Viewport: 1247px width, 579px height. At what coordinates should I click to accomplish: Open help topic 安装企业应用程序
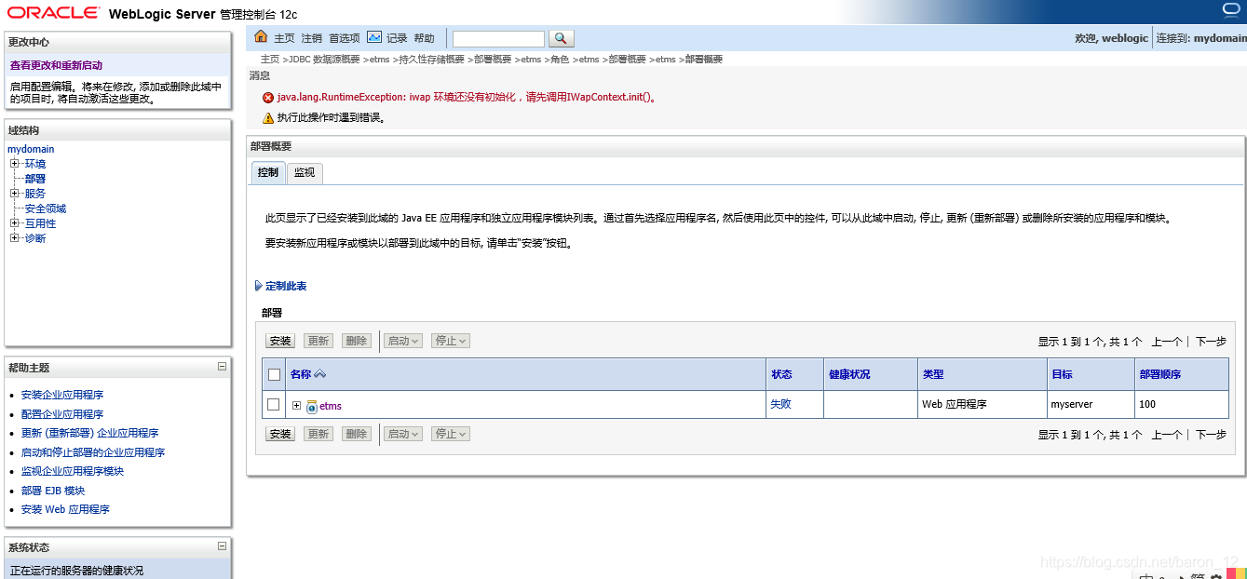point(62,395)
